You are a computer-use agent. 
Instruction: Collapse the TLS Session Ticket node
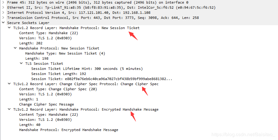click(21, 63)
